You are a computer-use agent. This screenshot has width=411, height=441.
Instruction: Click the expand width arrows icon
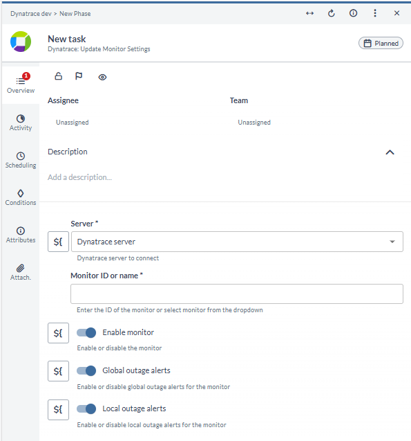pyautogui.click(x=309, y=13)
